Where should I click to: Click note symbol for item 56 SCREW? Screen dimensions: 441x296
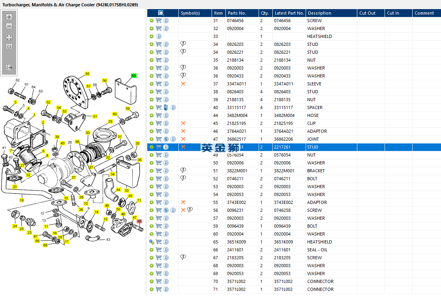click(x=190, y=210)
